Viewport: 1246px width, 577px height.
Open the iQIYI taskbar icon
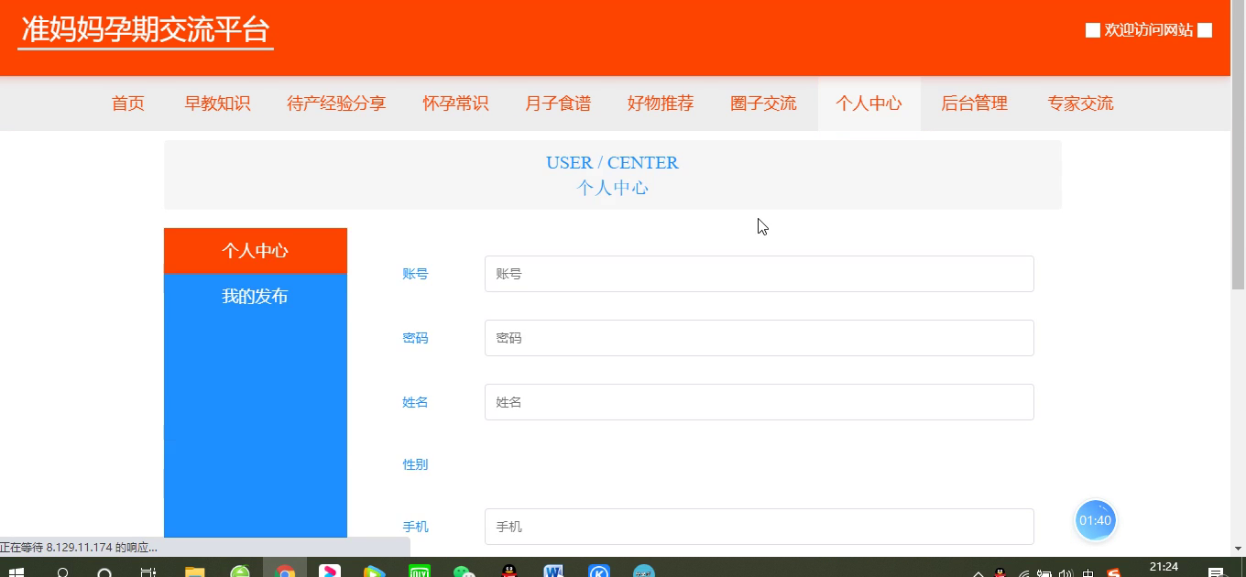pyautogui.click(x=420, y=571)
